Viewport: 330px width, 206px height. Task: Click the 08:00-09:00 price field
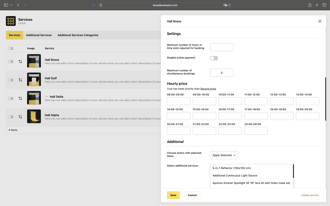click(179, 101)
